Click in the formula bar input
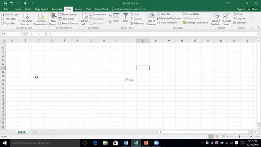 pyautogui.click(x=153, y=34)
